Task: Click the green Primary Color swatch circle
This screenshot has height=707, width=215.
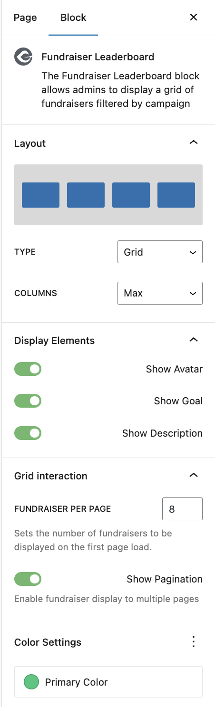Action: [x=31, y=682]
